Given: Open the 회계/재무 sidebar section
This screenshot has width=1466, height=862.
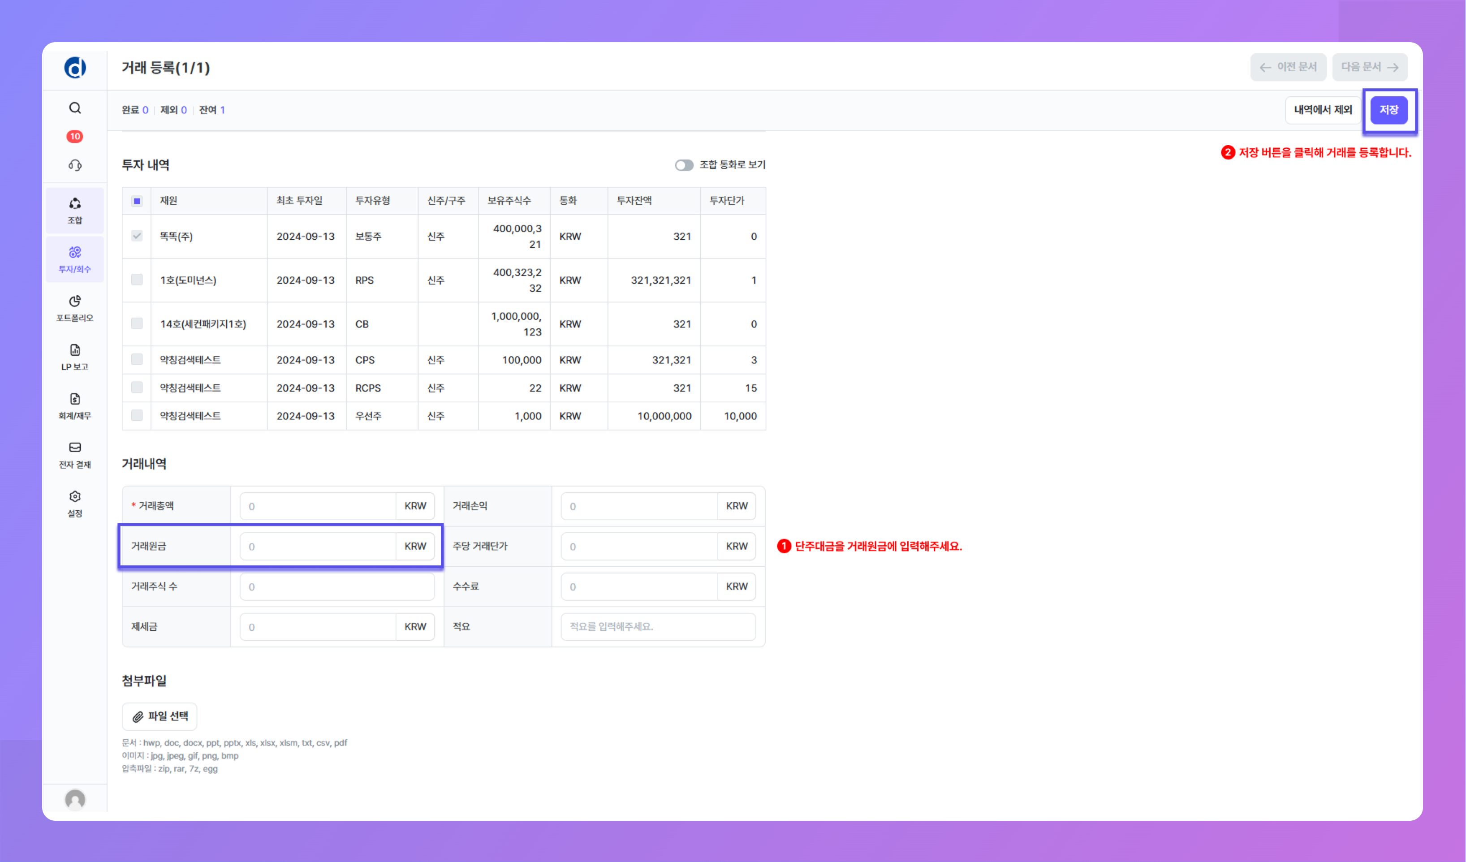Looking at the screenshot, I should coord(74,406).
